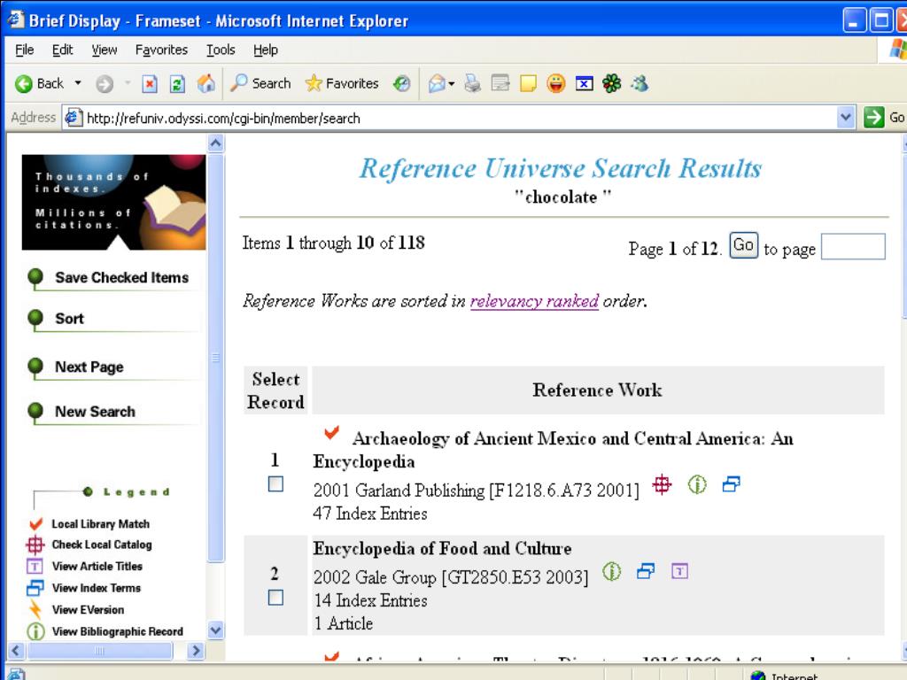907x680 pixels.
Task: Click the '1 Article' text
Action: pos(344,623)
